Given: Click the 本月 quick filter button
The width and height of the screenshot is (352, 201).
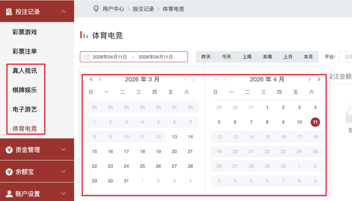Looking at the screenshot, I should click(x=308, y=57).
